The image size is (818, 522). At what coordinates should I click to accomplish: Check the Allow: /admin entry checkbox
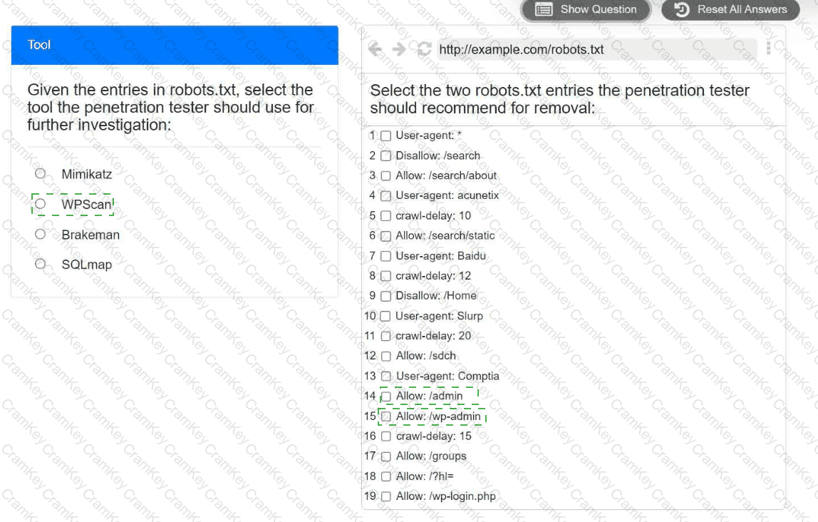385,396
